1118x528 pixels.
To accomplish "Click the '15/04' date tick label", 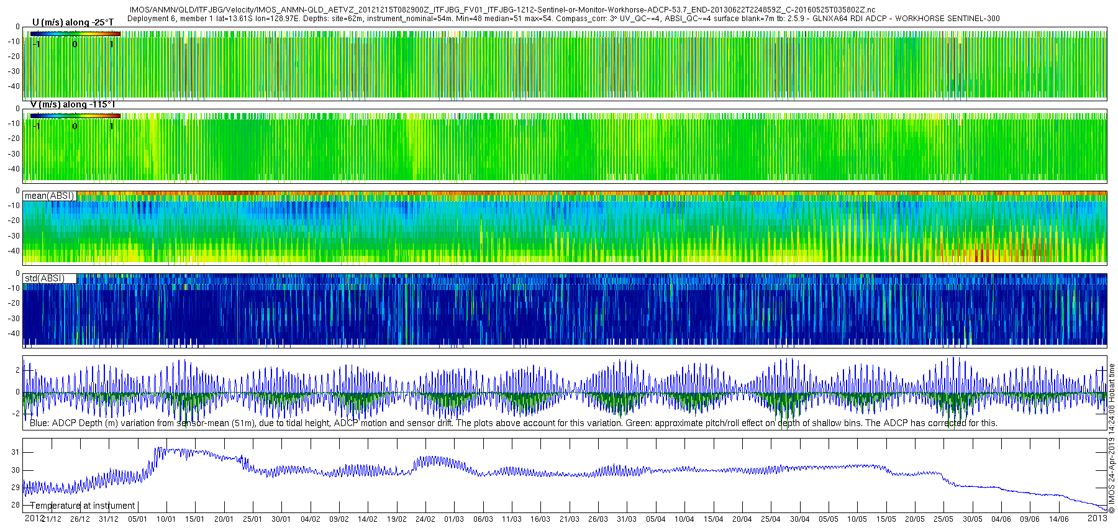I will [714, 519].
